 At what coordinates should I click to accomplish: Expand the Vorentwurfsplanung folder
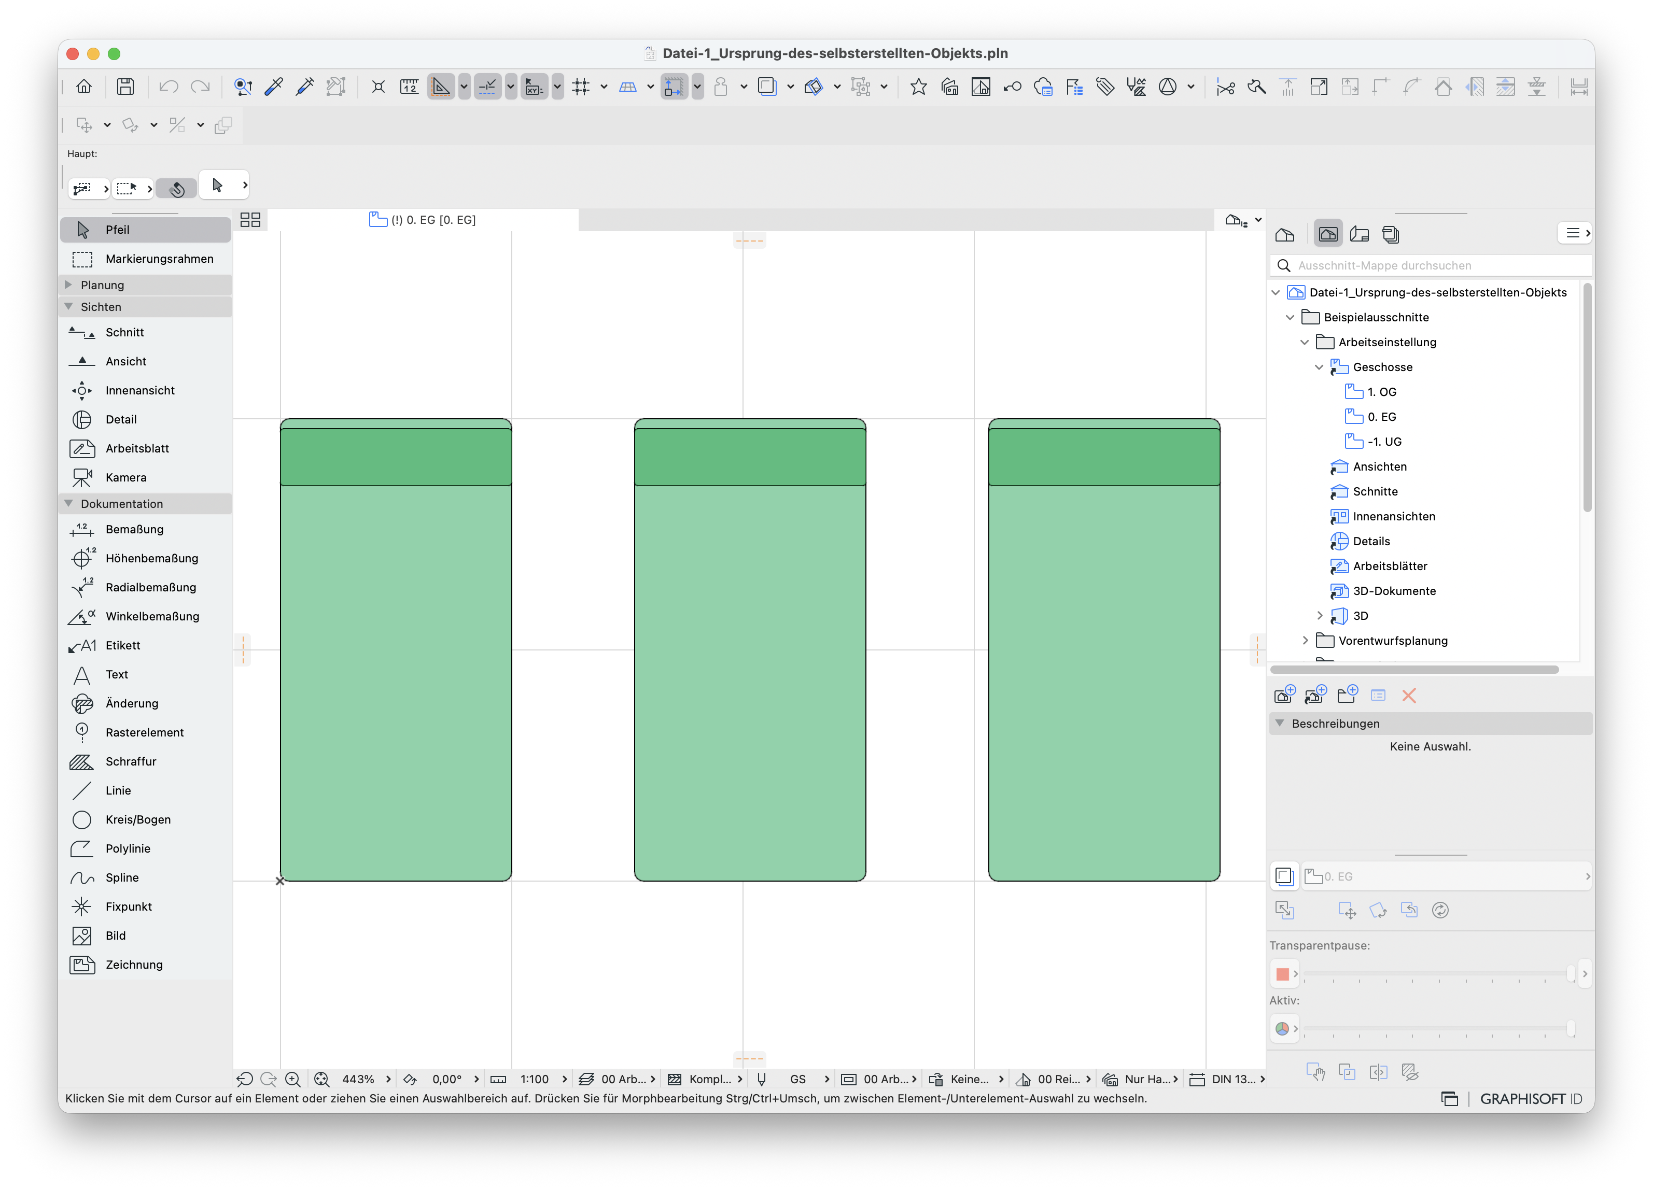[1305, 641]
